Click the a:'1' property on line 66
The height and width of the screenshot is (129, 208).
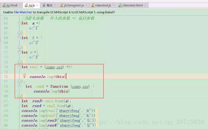[x=34, y=28]
